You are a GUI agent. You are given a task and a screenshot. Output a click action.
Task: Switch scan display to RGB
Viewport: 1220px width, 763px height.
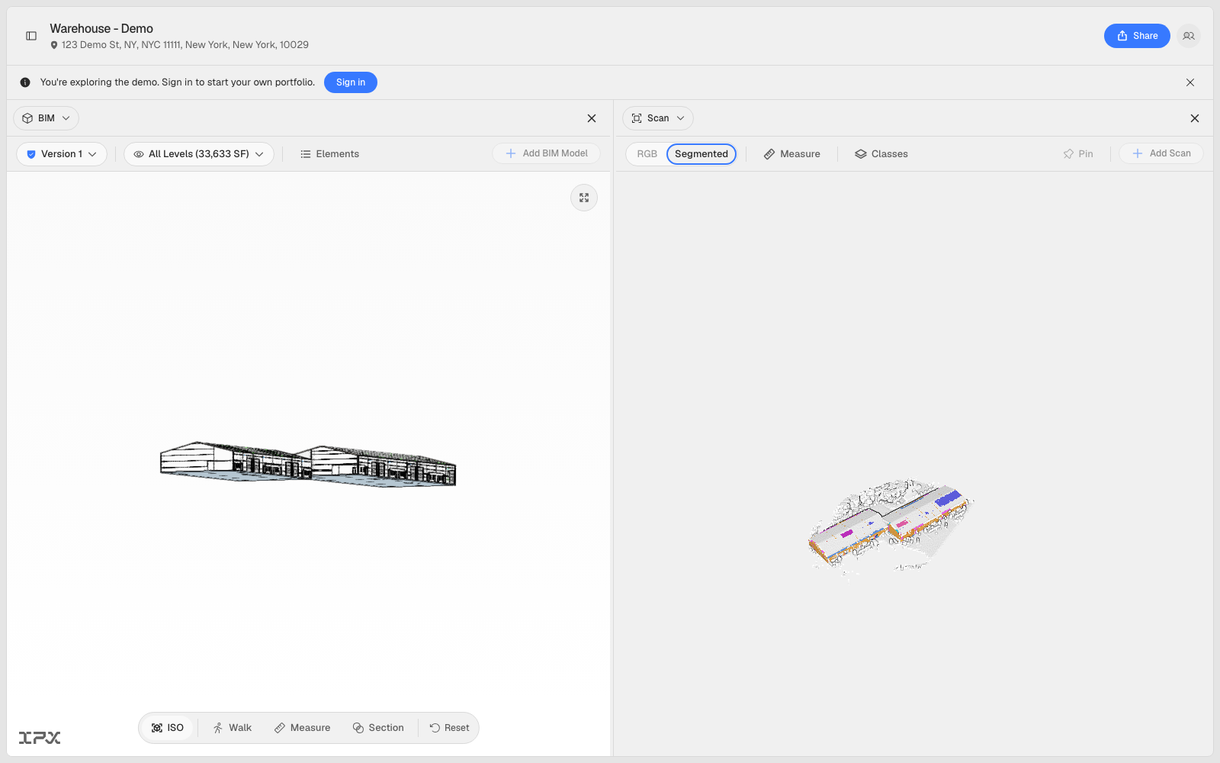tap(647, 154)
